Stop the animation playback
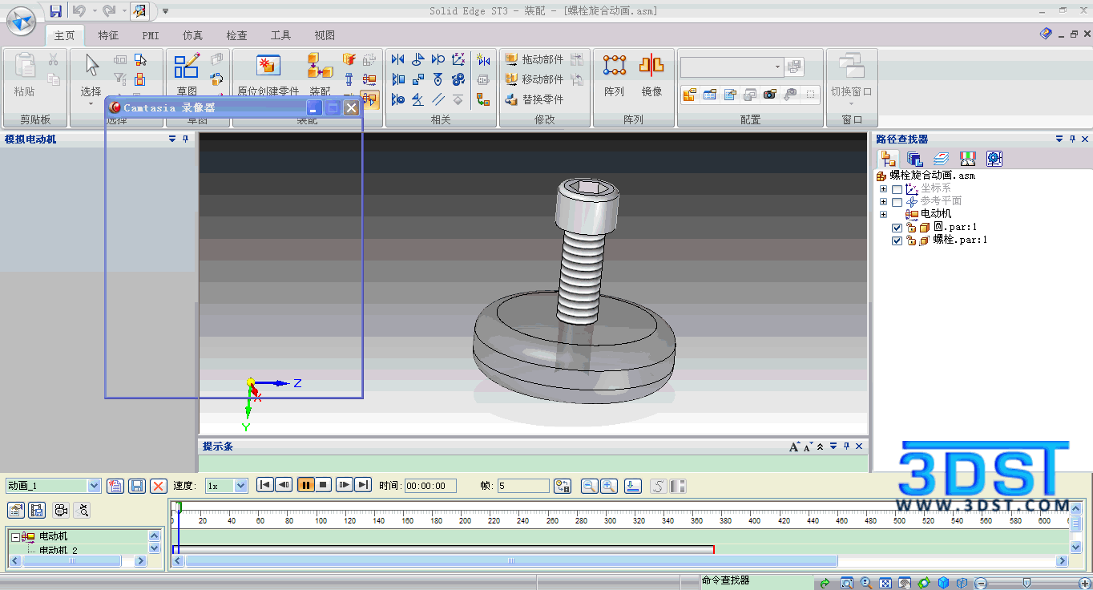1093x590 pixels. (324, 485)
